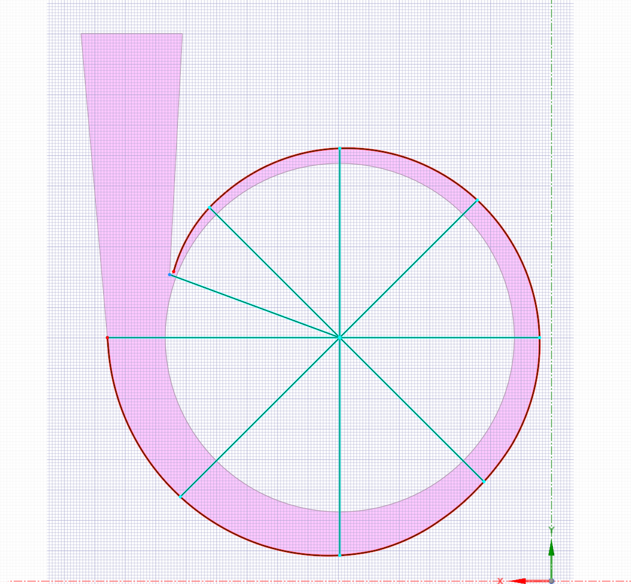Pick the upper-right diagonal line endpoint

pos(477,200)
